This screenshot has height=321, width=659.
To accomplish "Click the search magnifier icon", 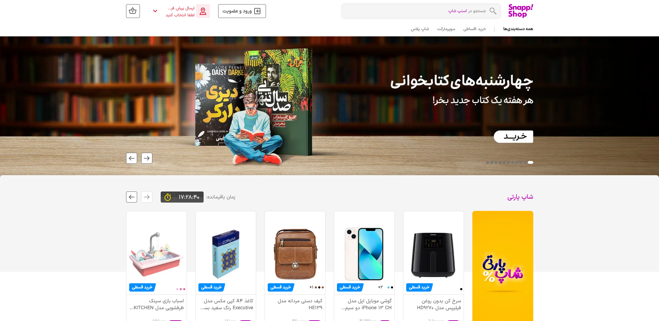I will click(x=493, y=11).
